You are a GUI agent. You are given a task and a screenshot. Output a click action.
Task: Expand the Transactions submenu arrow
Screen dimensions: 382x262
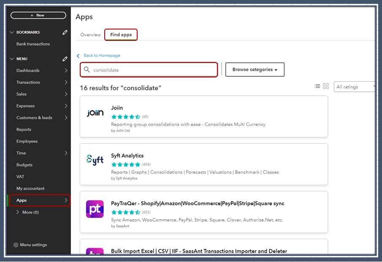click(x=66, y=82)
